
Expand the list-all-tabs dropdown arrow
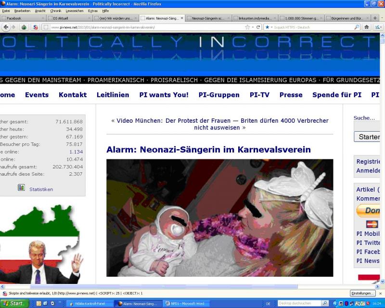point(382,18)
